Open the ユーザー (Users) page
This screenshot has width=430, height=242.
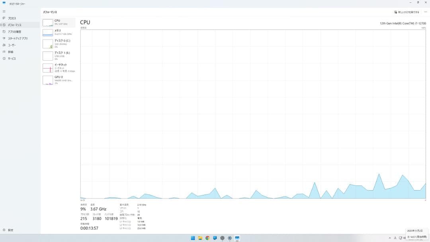[x=12, y=45]
